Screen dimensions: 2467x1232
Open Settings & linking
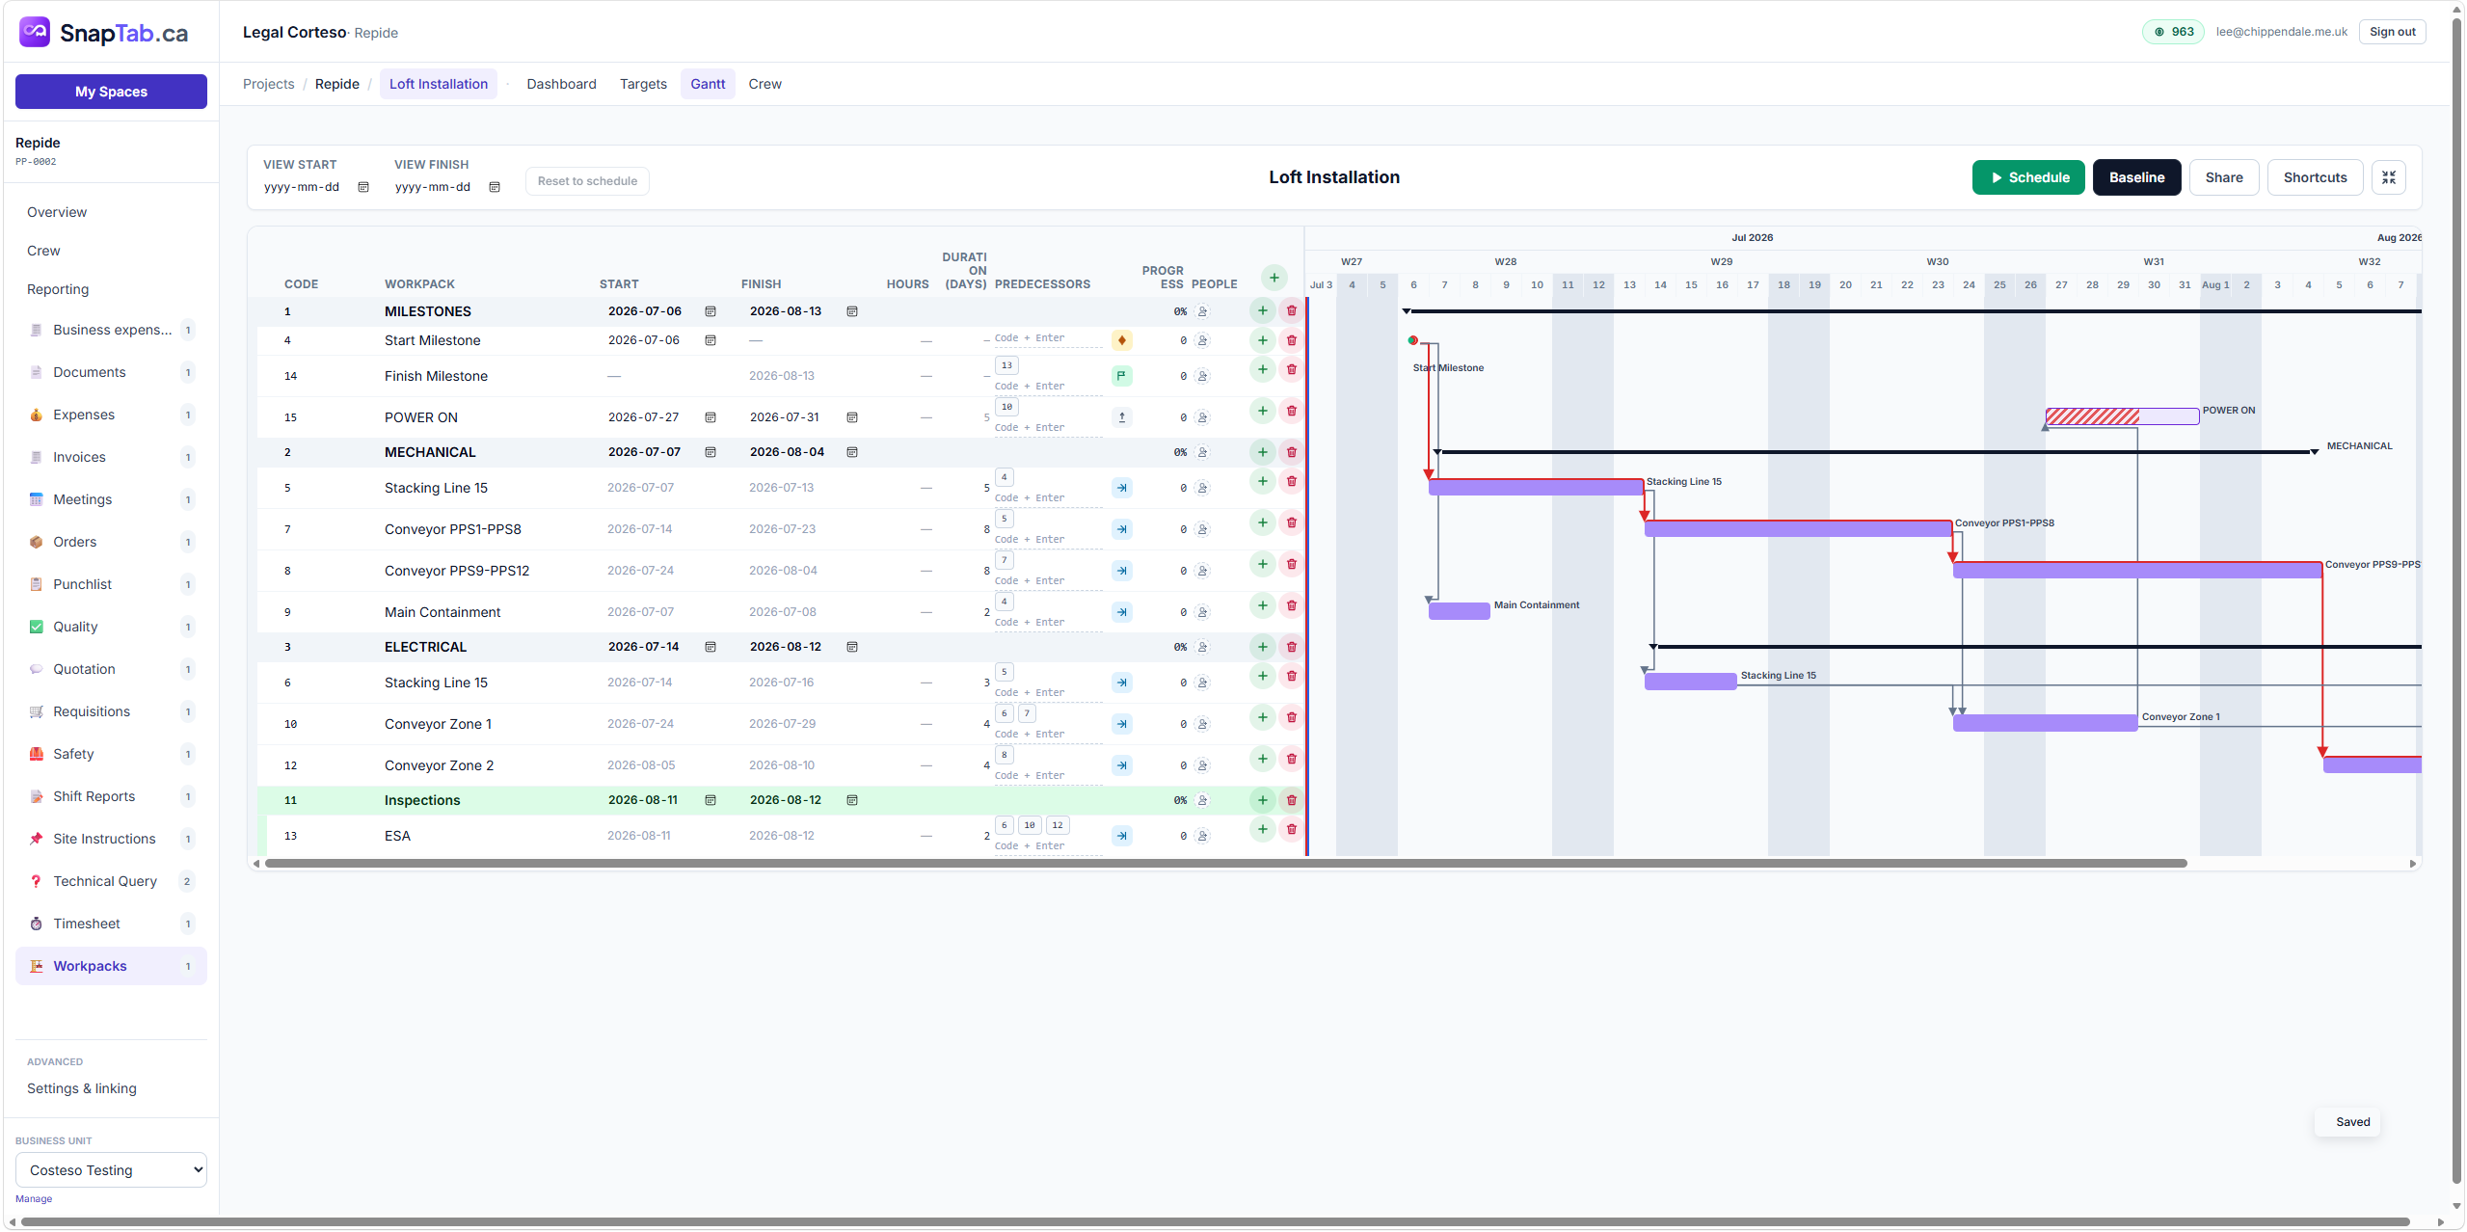pos(82,1088)
